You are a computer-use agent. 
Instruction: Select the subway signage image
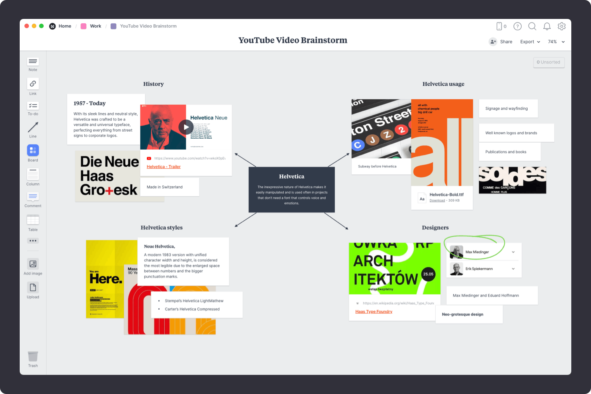[x=381, y=129]
